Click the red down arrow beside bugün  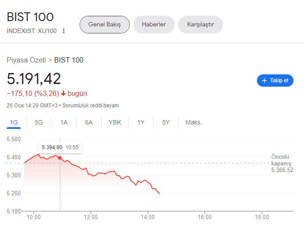[63, 93]
